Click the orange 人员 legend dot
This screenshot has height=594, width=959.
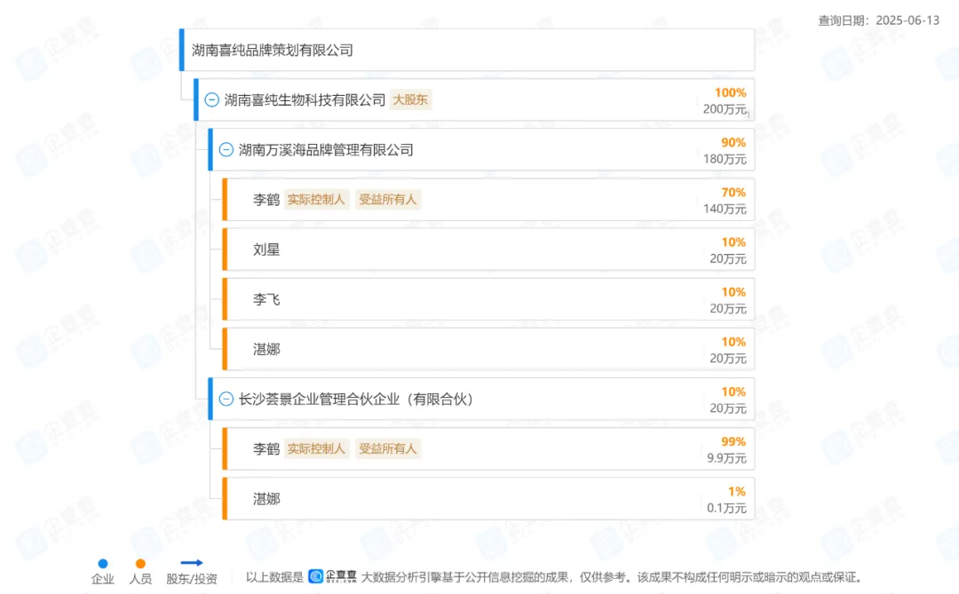[x=140, y=563]
